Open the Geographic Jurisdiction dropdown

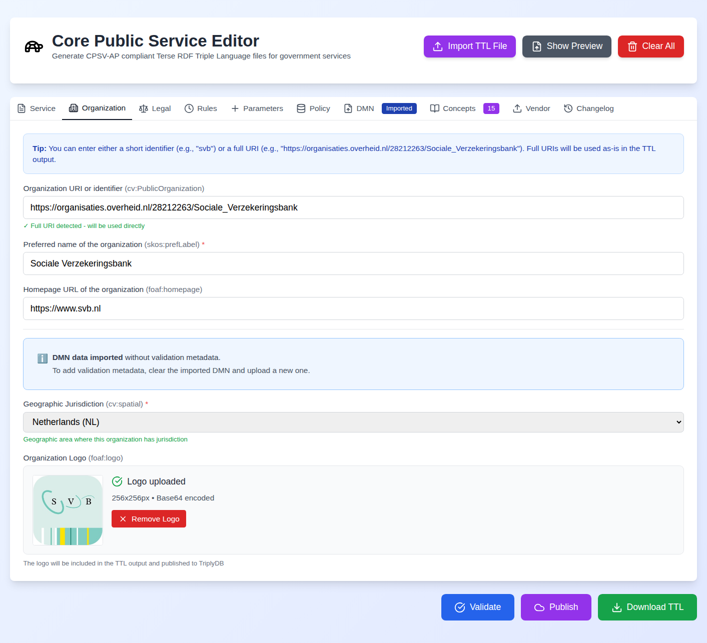(x=353, y=422)
